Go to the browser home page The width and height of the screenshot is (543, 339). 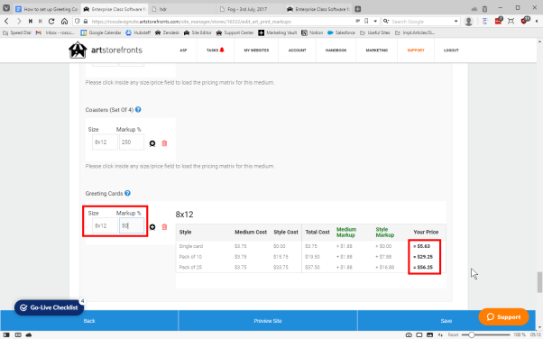(64, 22)
